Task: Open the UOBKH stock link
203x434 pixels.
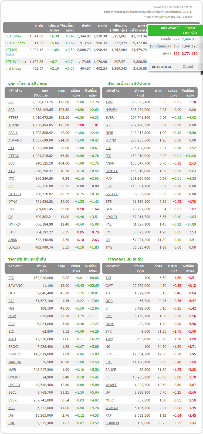Action: coord(14,377)
